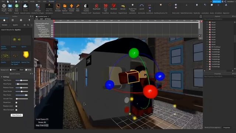
Task: Click the Reset Defaults button
Action: click(x=17, y=115)
